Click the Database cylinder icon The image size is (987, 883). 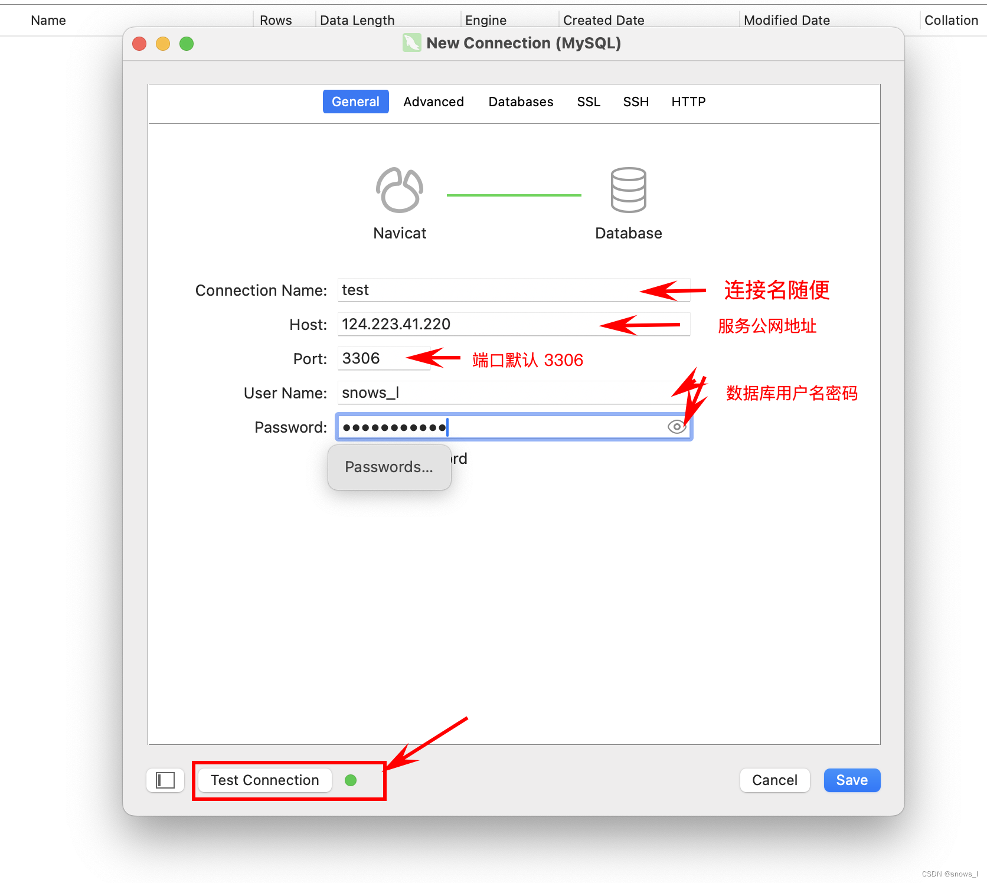629,190
